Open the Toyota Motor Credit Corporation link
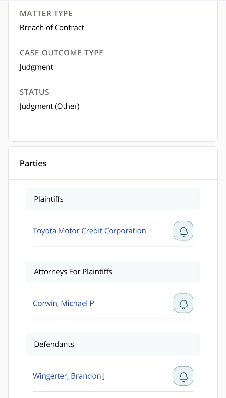226x398 pixels. [x=89, y=231]
